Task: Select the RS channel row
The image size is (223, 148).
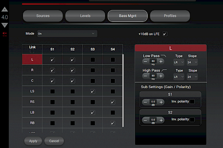Action: click(x=32, y=102)
